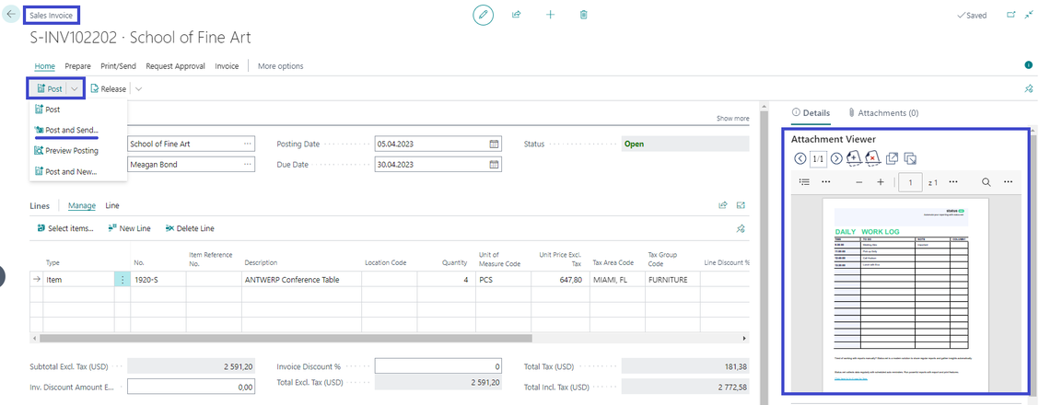
Task: Select Post and Send from the menu
Action: tap(71, 130)
